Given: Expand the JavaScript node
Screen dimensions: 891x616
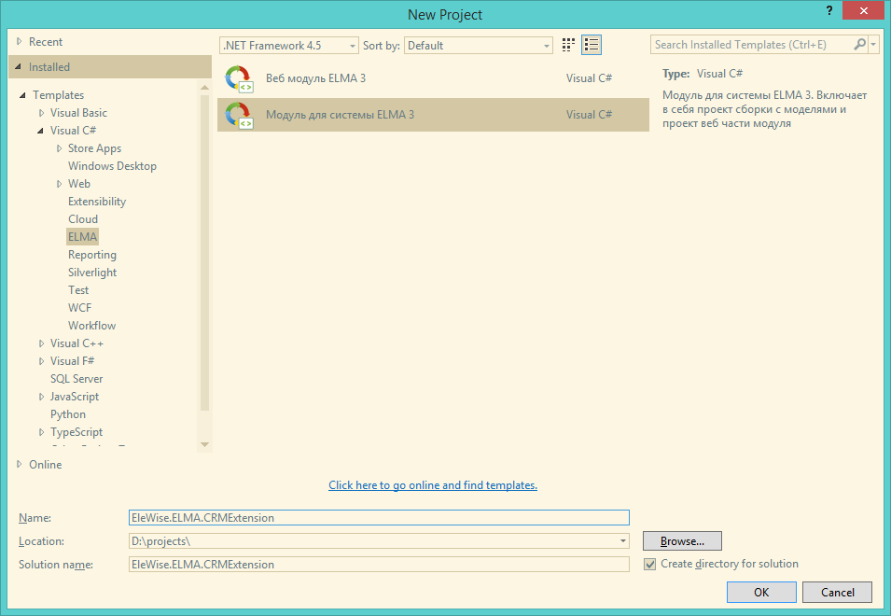Looking at the screenshot, I should tap(41, 397).
